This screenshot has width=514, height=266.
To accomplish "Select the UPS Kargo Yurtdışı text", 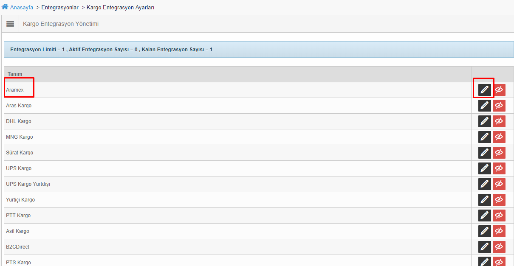I will [28, 184].
